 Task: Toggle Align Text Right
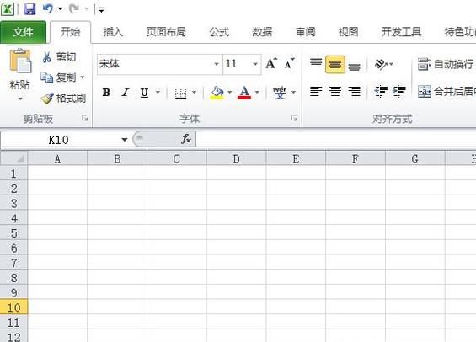coord(354,91)
